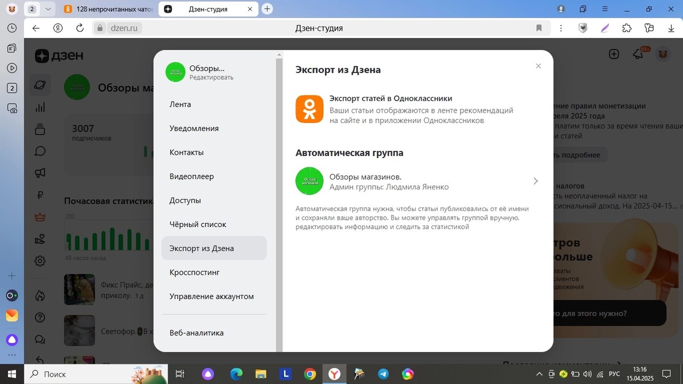Open Веб-аналитика settings section
683x384 pixels.
coord(196,333)
